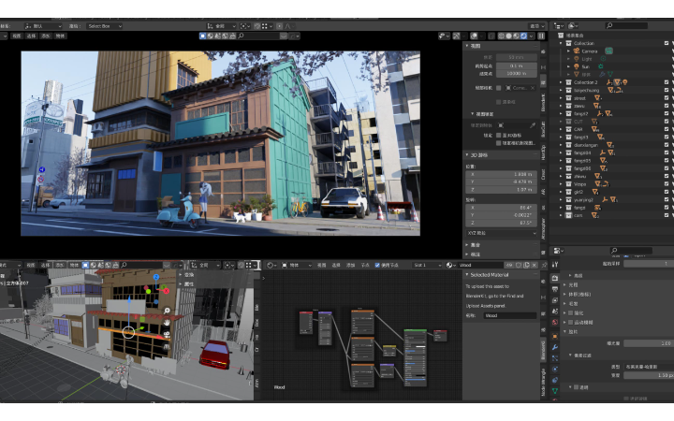This screenshot has height=421, width=674.
Task: Open the View Layer properties tab icon
Action: pos(555,300)
